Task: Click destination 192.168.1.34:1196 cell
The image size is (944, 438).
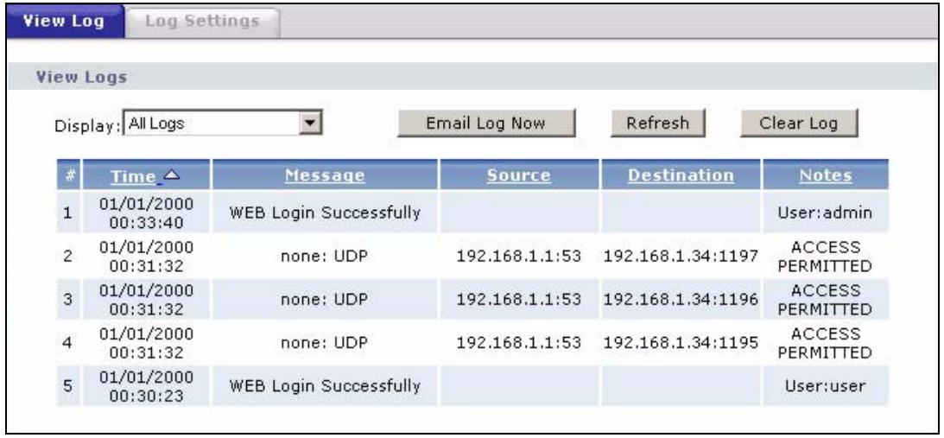Action: click(681, 300)
